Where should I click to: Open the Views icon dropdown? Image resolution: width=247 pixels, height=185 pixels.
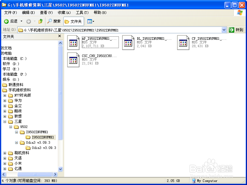point(91,21)
